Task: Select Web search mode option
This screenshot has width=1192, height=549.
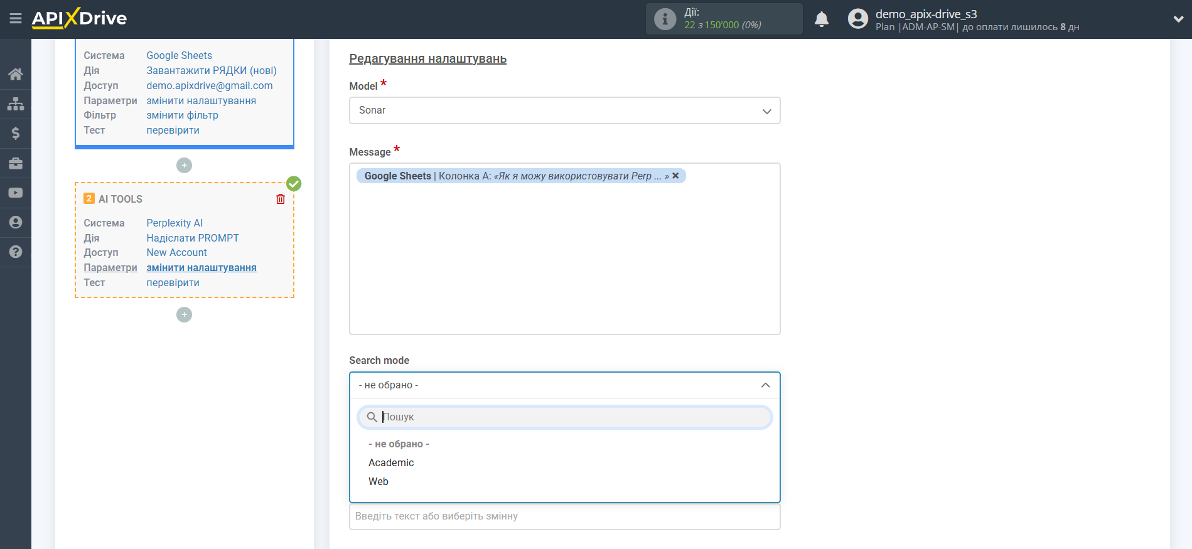Action: point(379,481)
